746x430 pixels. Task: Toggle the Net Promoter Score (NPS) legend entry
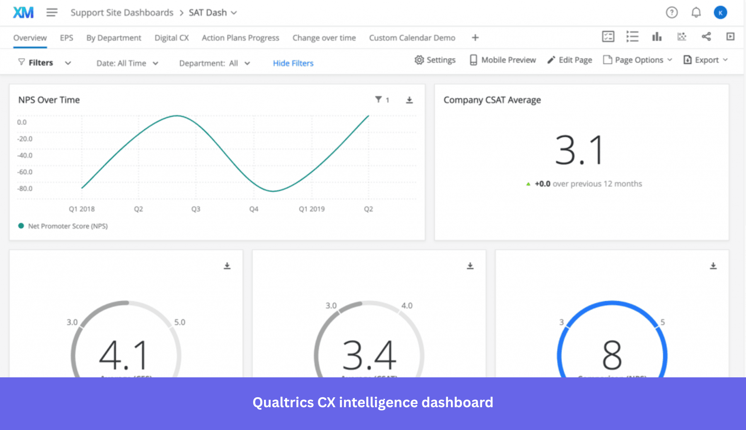pos(63,226)
